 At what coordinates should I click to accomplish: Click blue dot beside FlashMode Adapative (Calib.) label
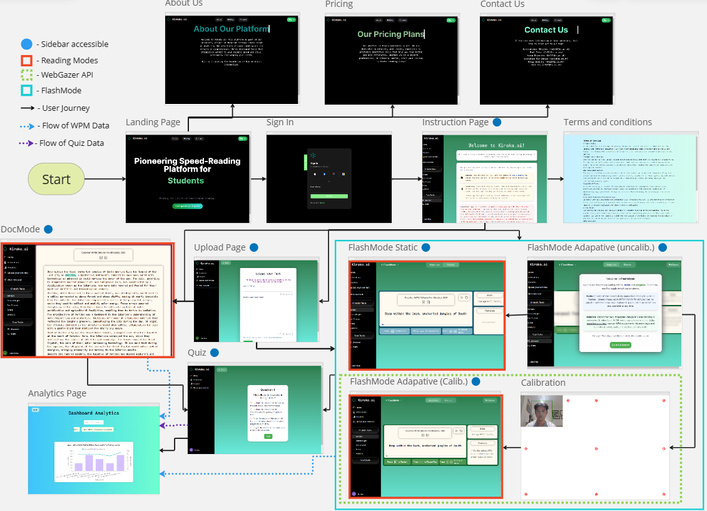(476, 381)
